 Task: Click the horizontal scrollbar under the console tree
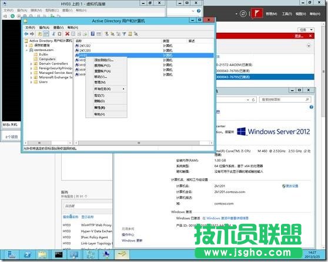pos(39,143)
